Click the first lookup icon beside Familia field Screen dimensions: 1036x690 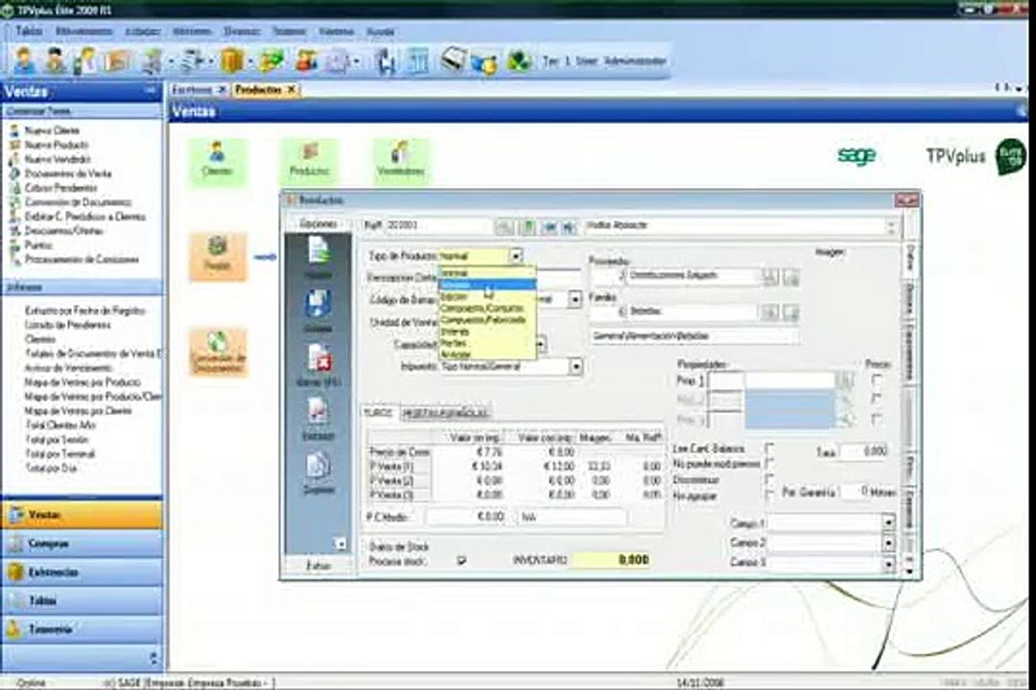(769, 311)
